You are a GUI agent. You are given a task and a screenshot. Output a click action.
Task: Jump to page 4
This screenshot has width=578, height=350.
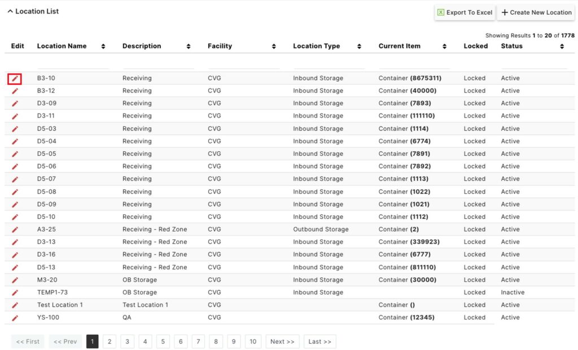click(145, 342)
